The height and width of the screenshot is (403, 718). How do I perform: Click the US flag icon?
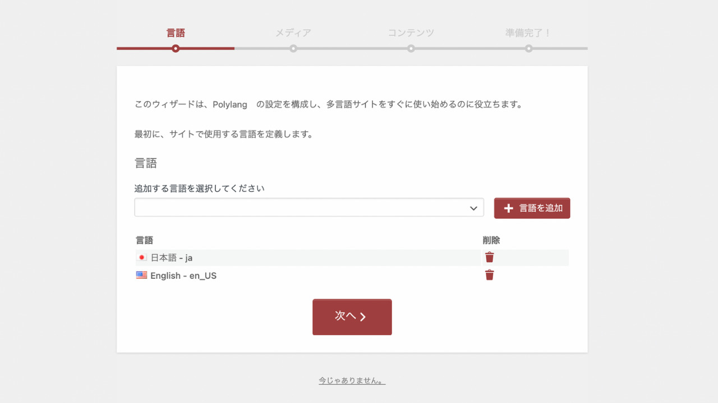tap(141, 275)
